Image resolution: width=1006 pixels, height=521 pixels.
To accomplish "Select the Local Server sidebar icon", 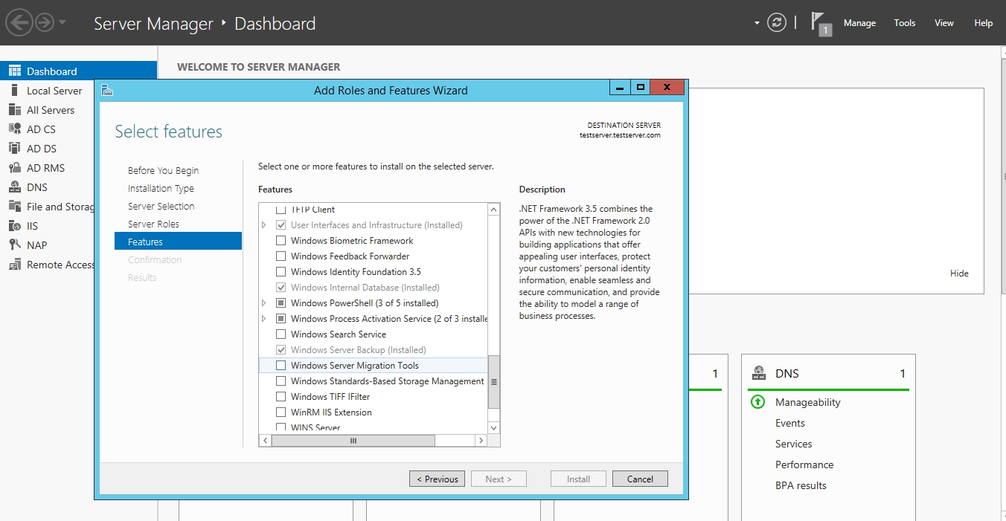I will coord(14,91).
